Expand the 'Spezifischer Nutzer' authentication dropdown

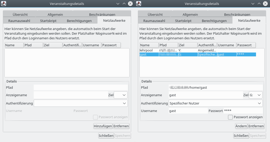[x=215, y=103]
